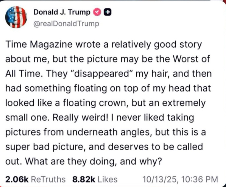
Task: Click the ReTruths label
Action: (x=48, y=179)
